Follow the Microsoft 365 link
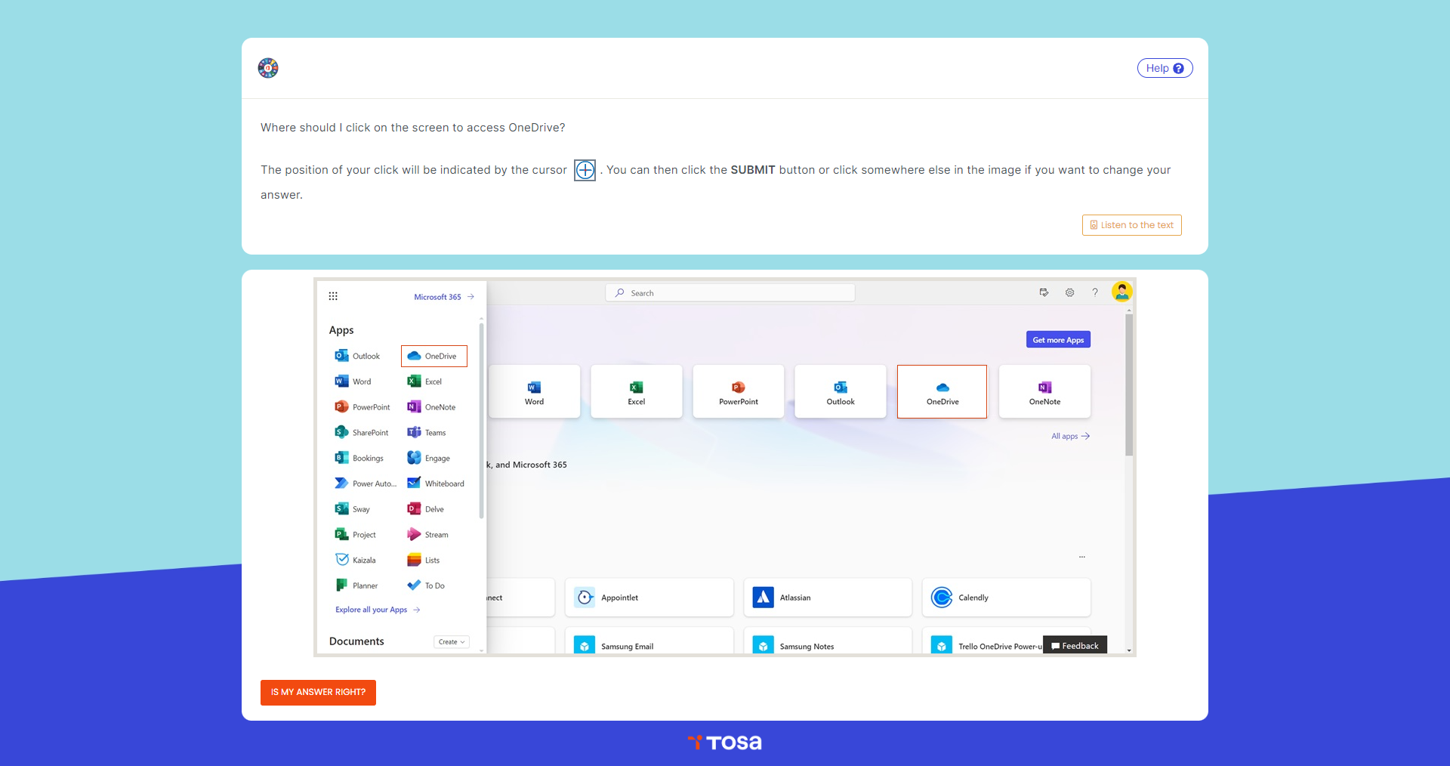This screenshot has height=766, width=1450. tap(444, 297)
